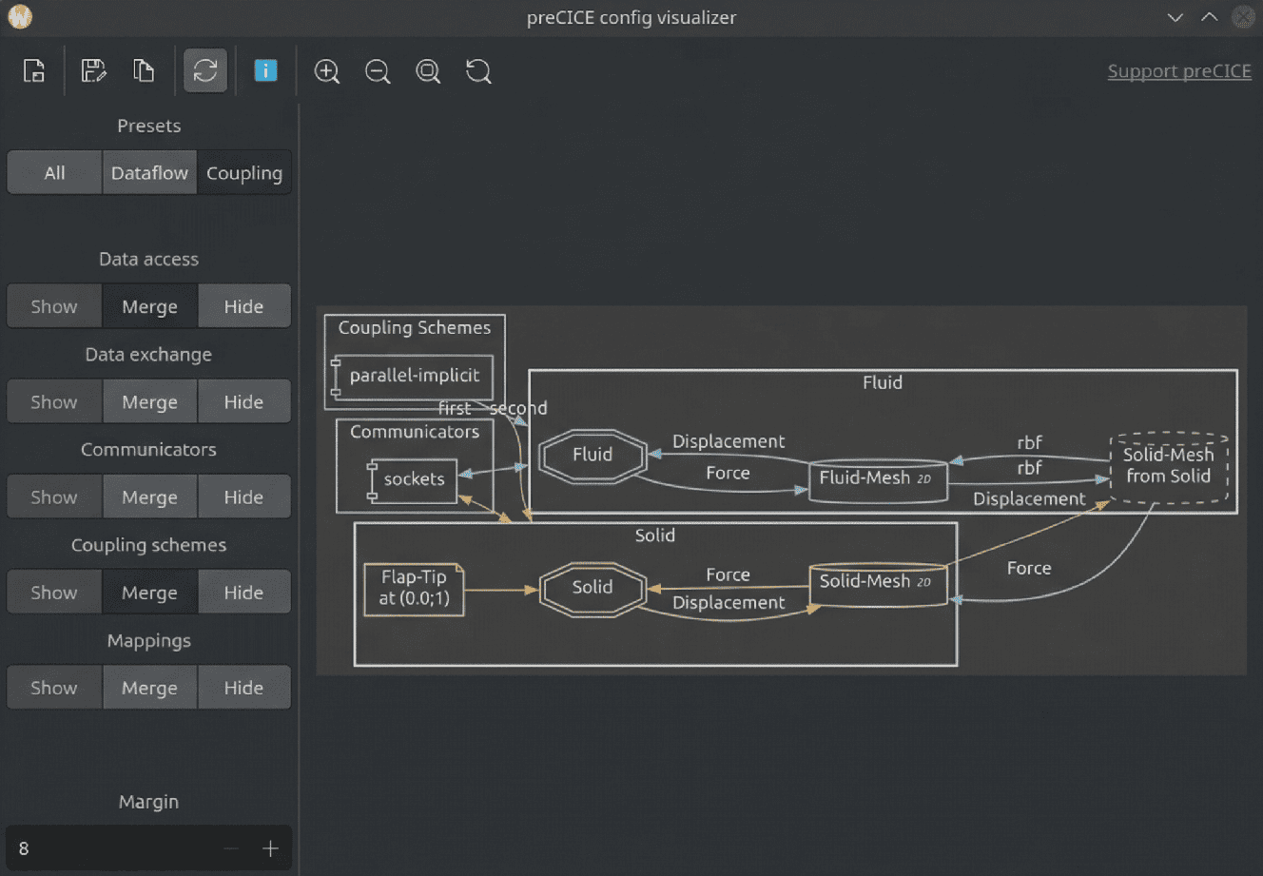Open the window options chevron
Image resolution: width=1263 pixels, height=876 pixels.
[1176, 16]
